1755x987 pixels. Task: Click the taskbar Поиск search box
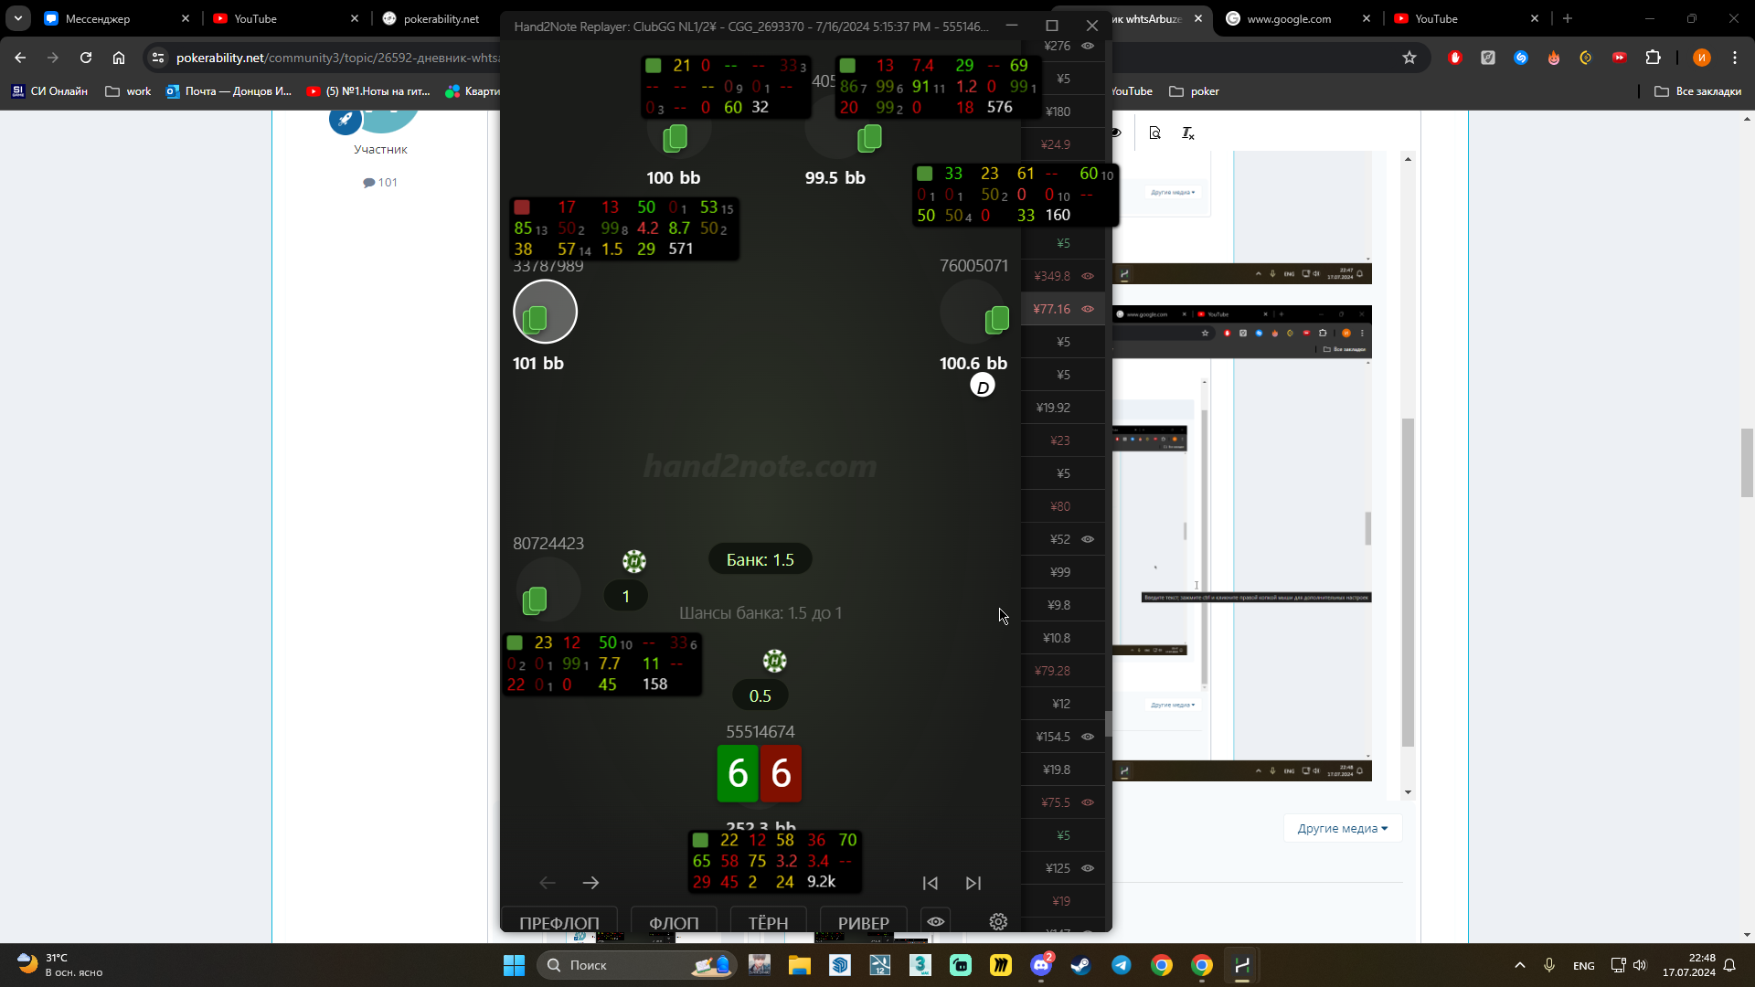(636, 965)
